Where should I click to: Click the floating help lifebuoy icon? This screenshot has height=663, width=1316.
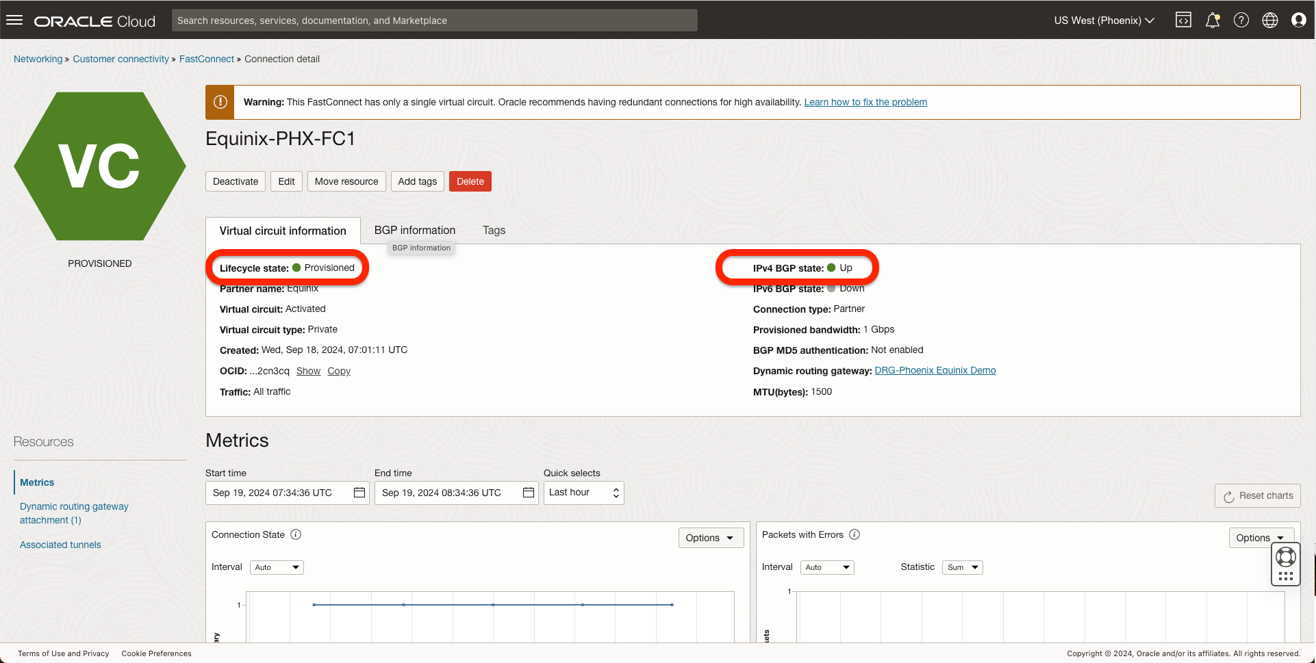click(1285, 557)
